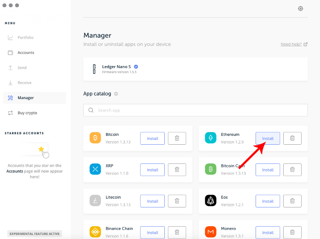Click the teal Ethereum logo icon
This screenshot has width=320, height=239.
(211, 138)
